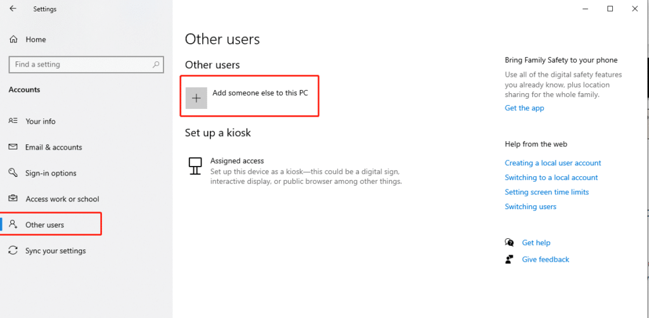
Task: Click the search magnifier icon in Find a setting
Action: tap(156, 65)
